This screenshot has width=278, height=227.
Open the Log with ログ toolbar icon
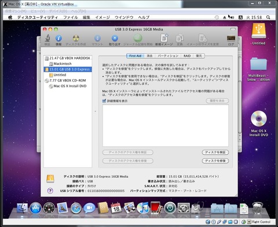tap(231, 38)
